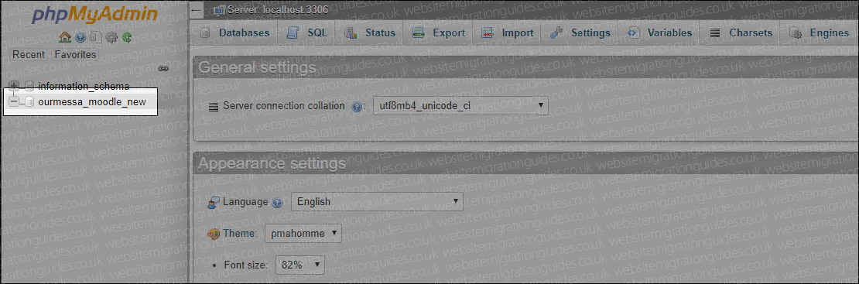Go to phpMyAdmin home via house icon
This screenshot has width=859, height=284.
(x=65, y=38)
